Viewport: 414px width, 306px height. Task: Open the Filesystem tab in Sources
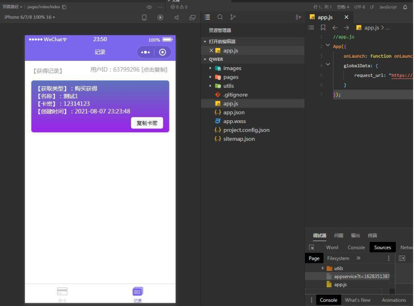(x=338, y=258)
